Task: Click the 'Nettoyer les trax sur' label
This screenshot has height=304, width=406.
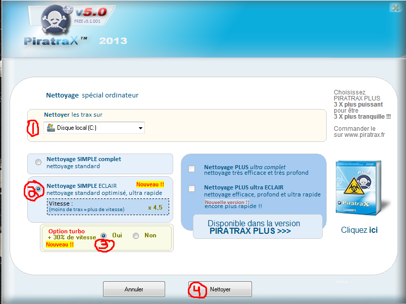Action: coord(73,115)
